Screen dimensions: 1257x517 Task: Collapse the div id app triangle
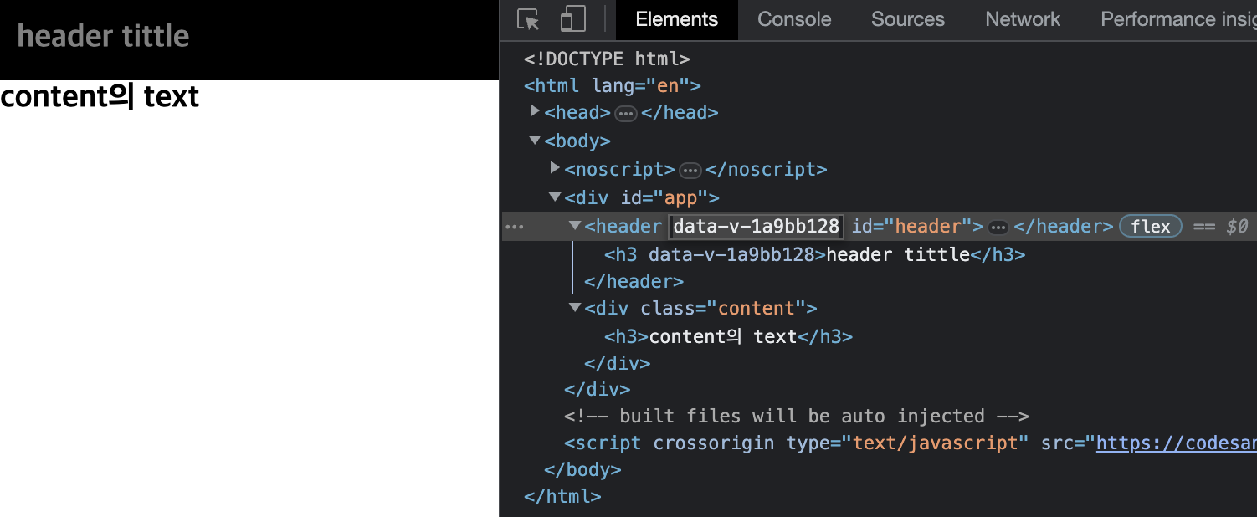click(555, 197)
